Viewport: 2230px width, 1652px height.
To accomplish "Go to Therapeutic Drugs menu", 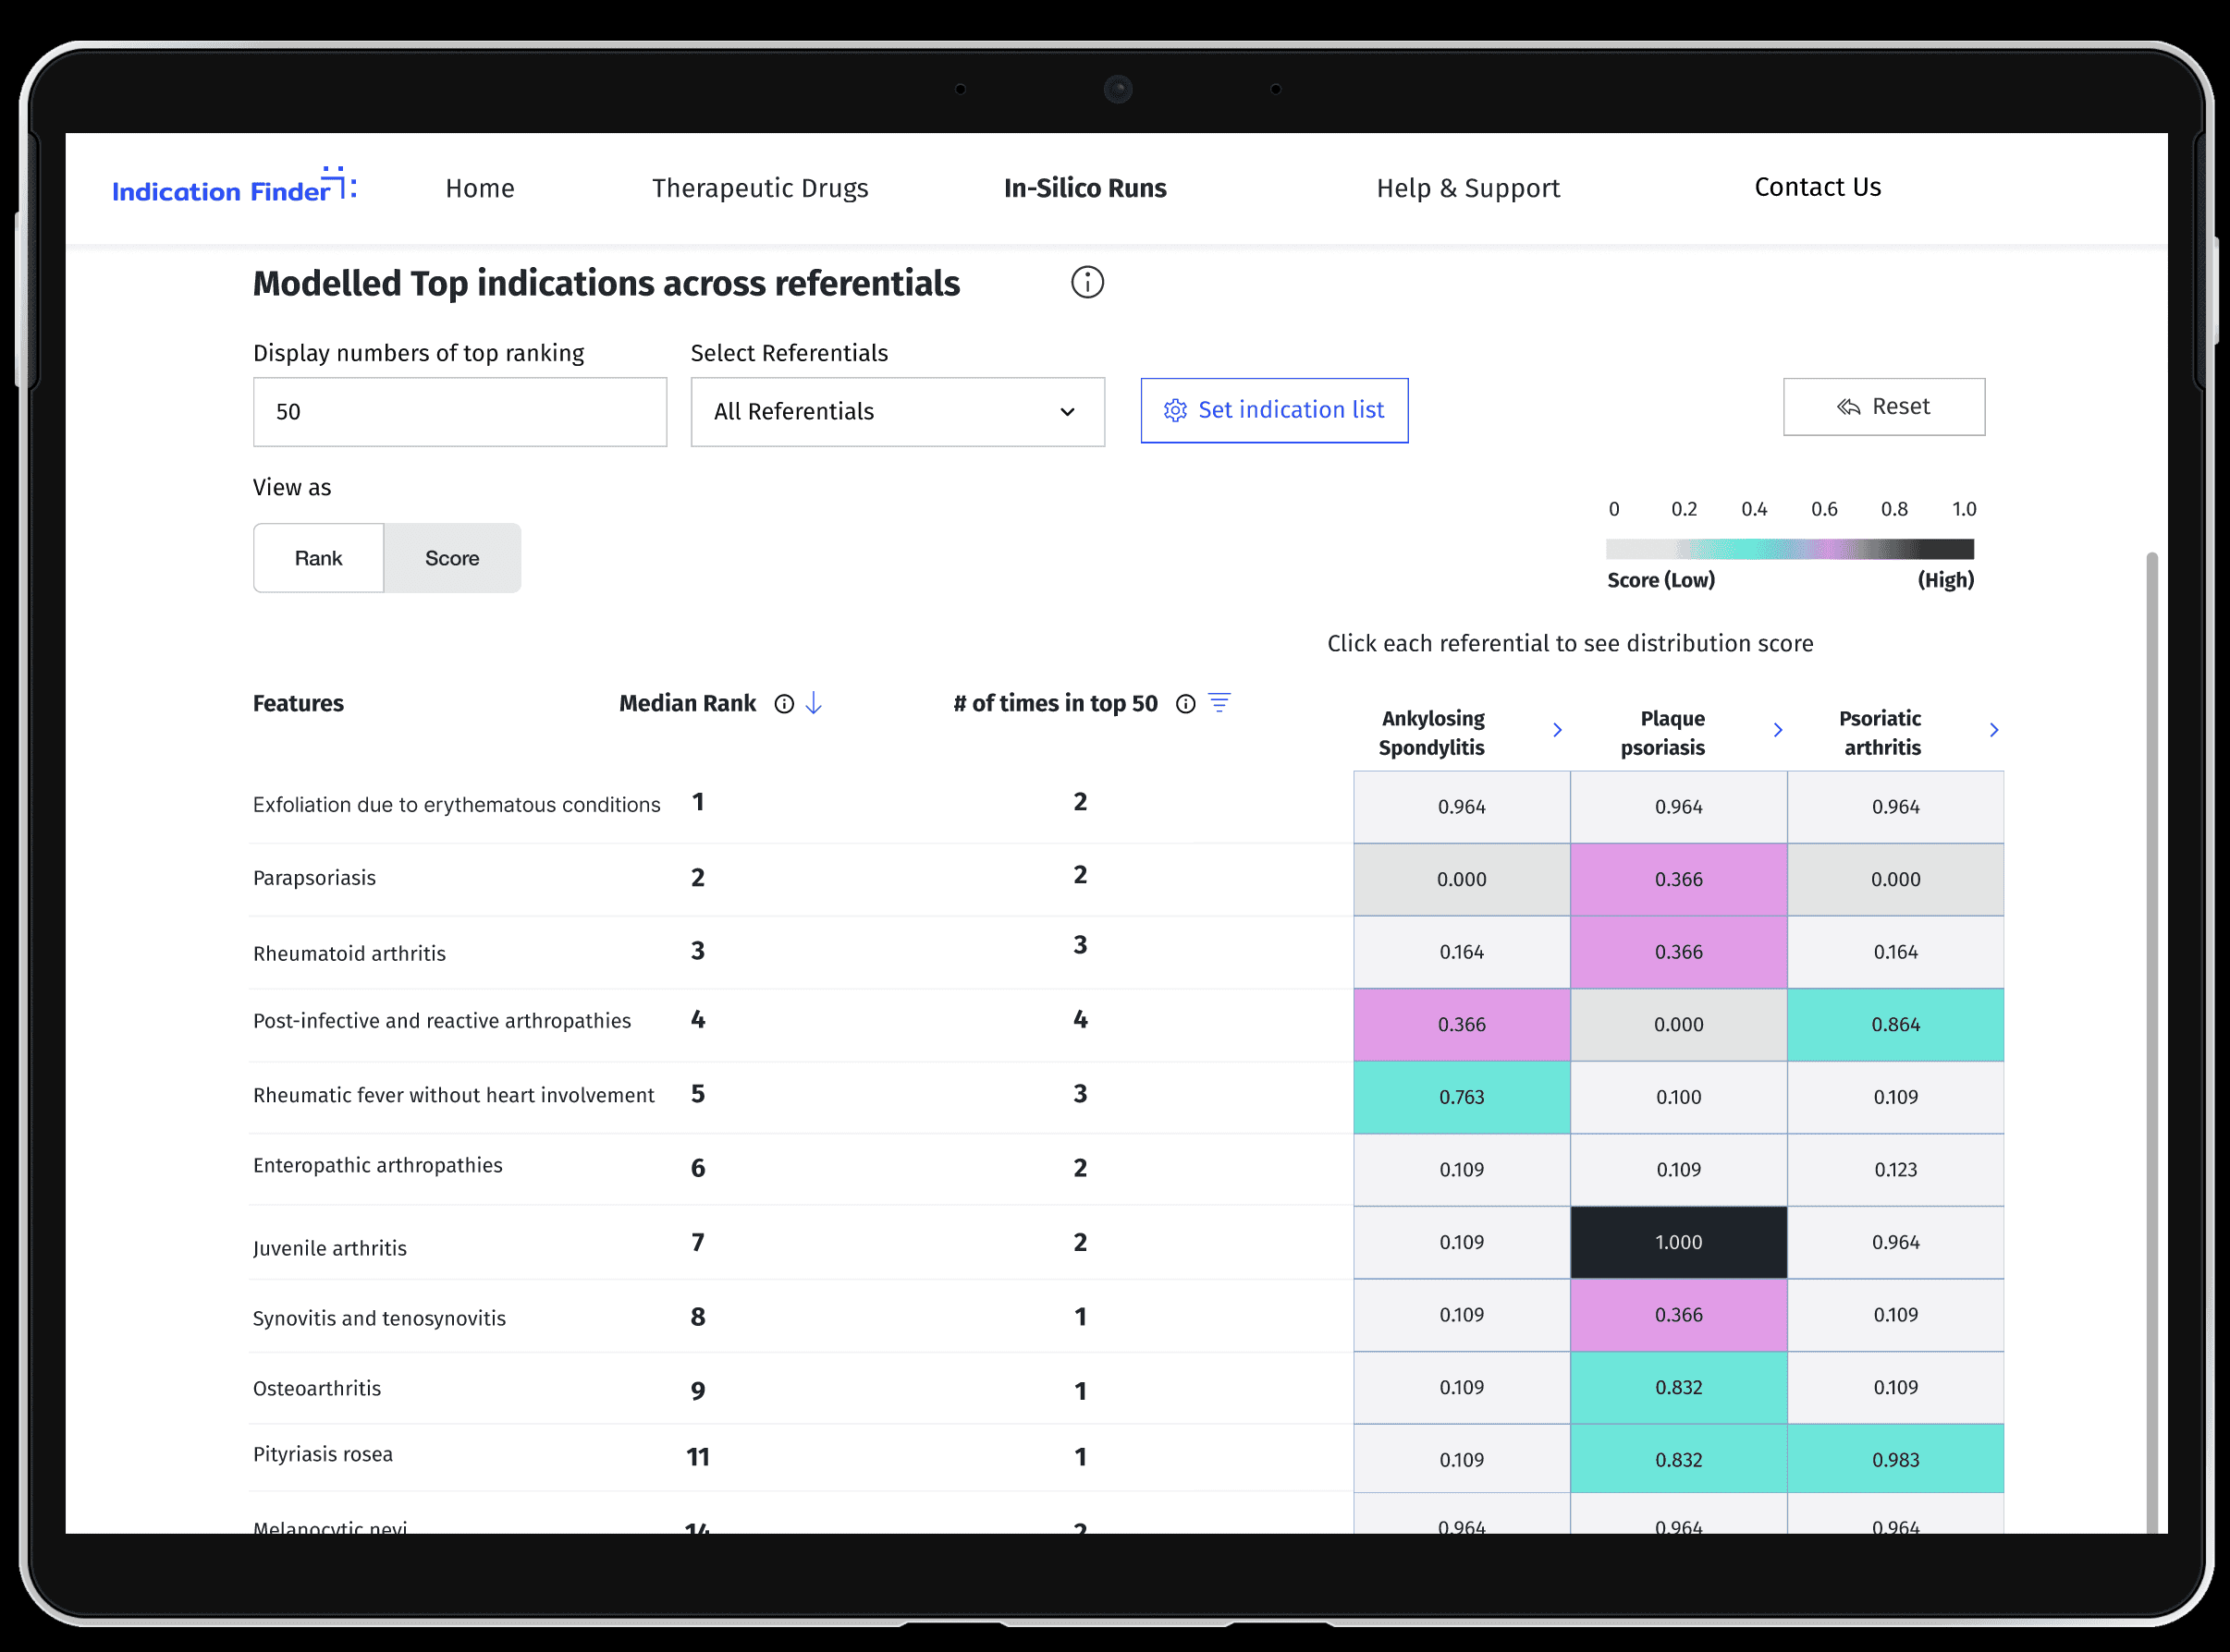I will 759,188.
